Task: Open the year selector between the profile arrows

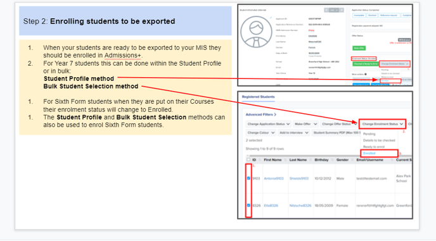Action: pos(334,10)
